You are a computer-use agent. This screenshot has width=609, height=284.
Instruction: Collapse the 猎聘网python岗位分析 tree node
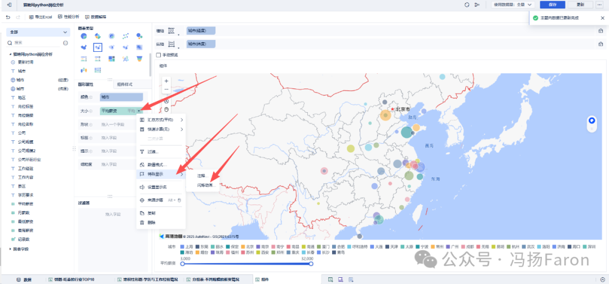(11, 55)
